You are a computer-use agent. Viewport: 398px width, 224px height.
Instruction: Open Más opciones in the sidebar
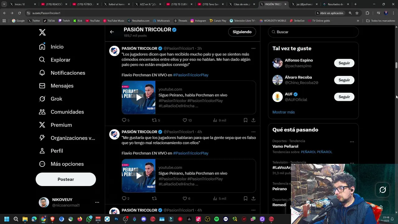pyautogui.click(x=61, y=164)
